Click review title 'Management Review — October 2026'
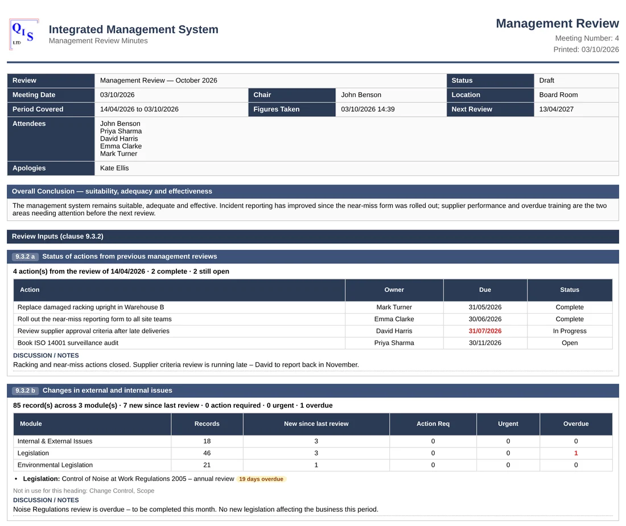The height and width of the screenshot is (526, 626). pos(159,80)
